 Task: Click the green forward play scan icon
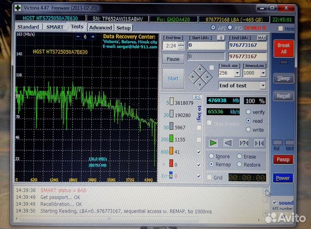213,143
